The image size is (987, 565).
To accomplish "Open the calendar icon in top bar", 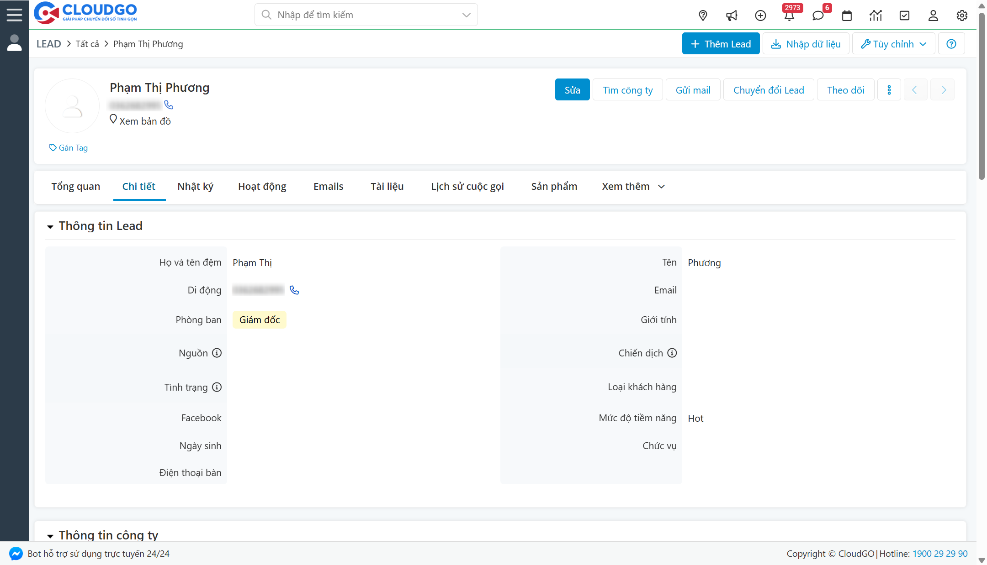I will point(847,16).
